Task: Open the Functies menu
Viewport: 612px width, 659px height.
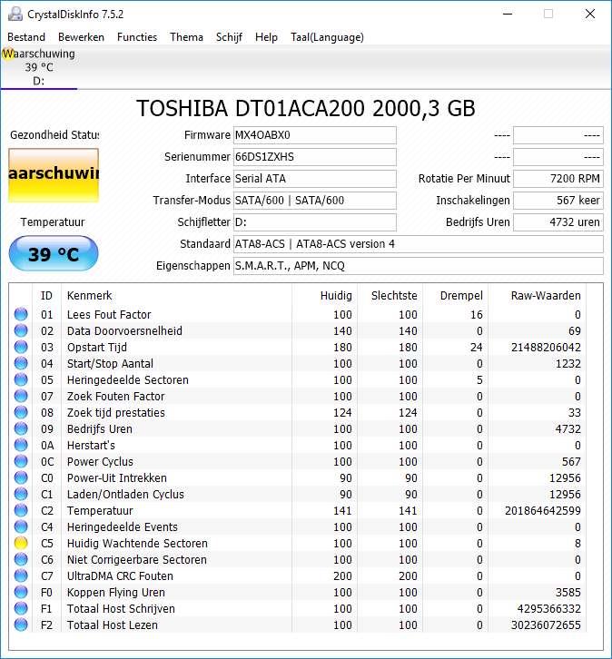Action: pos(137,37)
